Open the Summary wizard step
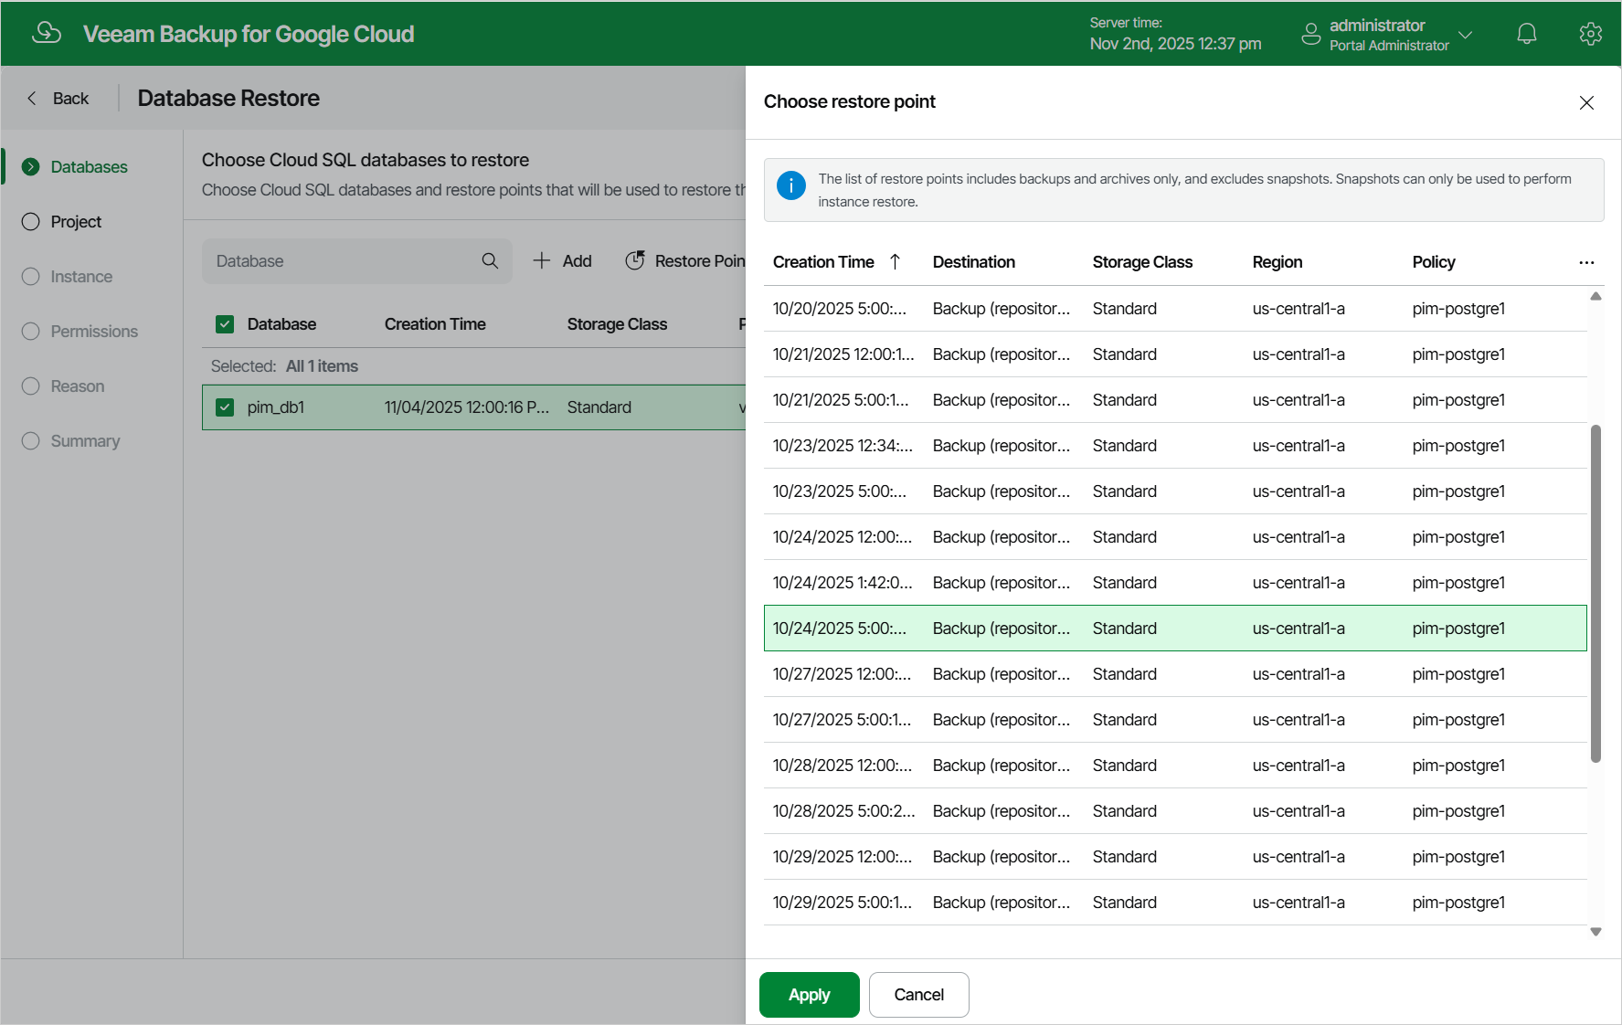This screenshot has width=1622, height=1025. pos(71,441)
